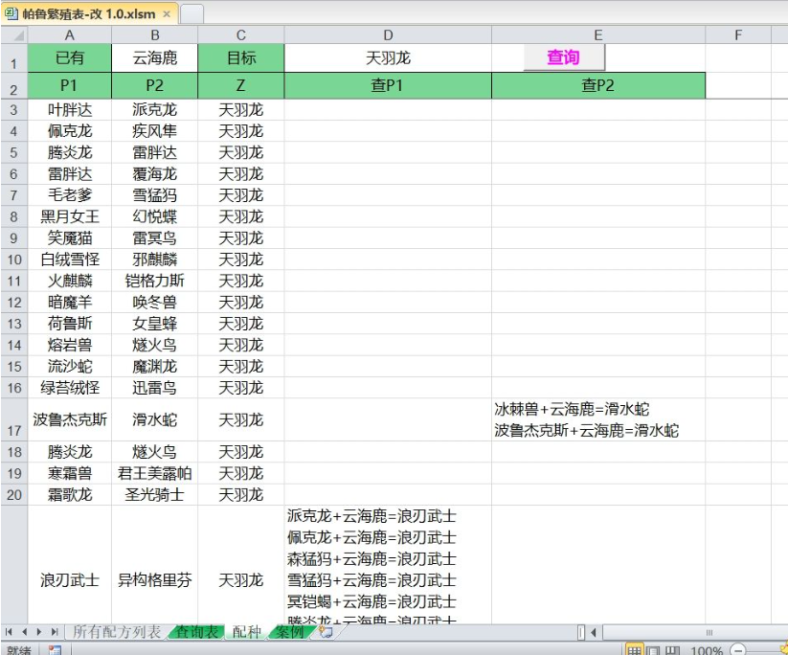The height and width of the screenshot is (655, 788).
Task: Switch to the 所有配方列表 sheet tab
Action: [117, 632]
